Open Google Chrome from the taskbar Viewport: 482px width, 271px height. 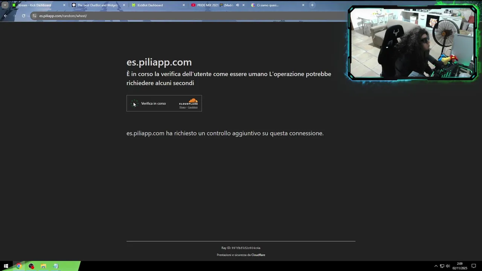click(x=18, y=266)
